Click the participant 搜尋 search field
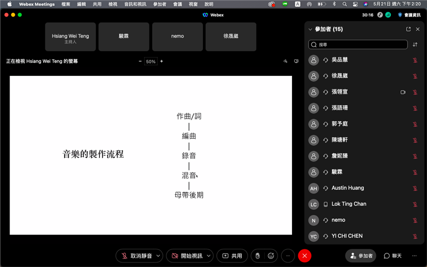The image size is (427, 267). [x=358, y=45]
